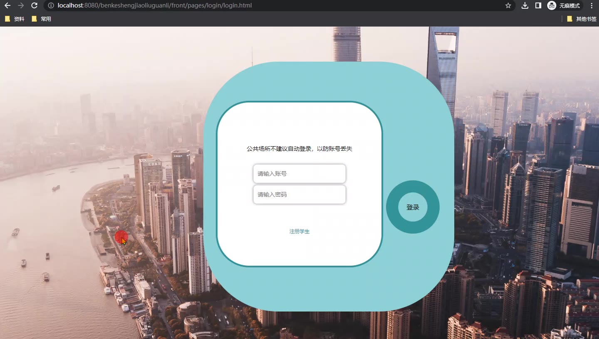The height and width of the screenshot is (339, 599).
Task: Toggle the browser side panel icon
Action: tap(538, 5)
